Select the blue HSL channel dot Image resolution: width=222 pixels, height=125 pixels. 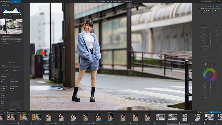point(215,64)
